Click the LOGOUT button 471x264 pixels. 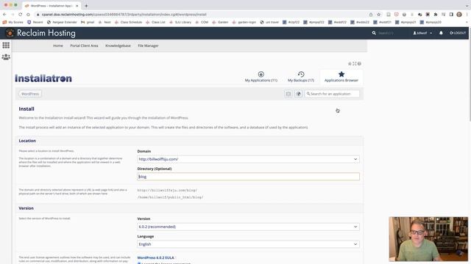pyautogui.click(x=458, y=33)
